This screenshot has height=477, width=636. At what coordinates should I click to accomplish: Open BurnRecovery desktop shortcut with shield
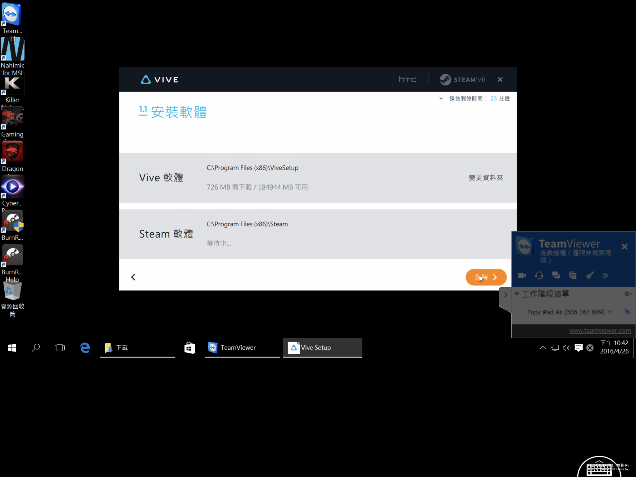coord(12,225)
